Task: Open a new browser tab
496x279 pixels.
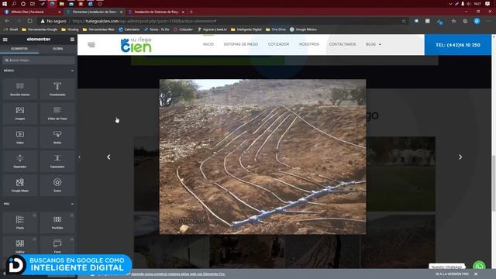Action: 191,12
